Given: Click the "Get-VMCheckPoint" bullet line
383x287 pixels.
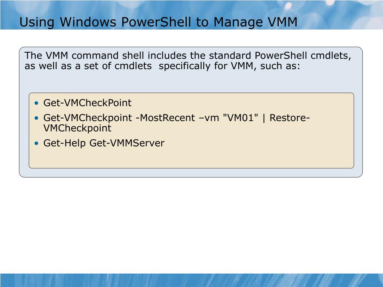Looking at the screenshot, I should (x=87, y=103).
